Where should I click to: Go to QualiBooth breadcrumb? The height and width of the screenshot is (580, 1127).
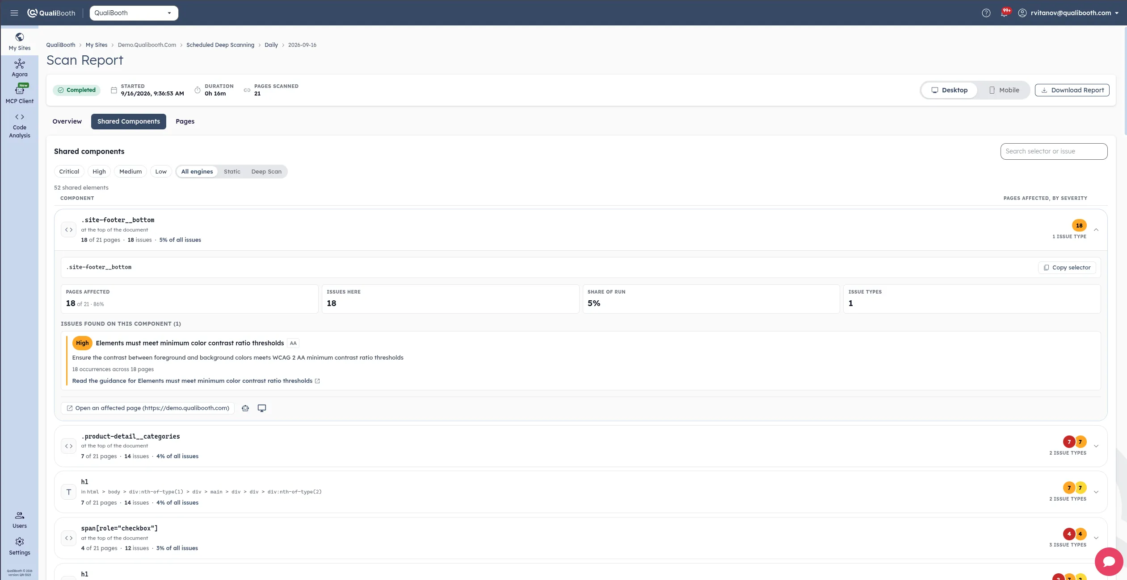pyautogui.click(x=61, y=45)
